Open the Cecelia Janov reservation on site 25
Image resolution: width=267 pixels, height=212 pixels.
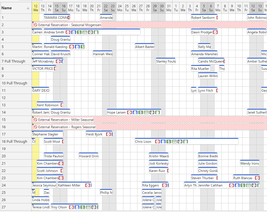click(151, 193)
